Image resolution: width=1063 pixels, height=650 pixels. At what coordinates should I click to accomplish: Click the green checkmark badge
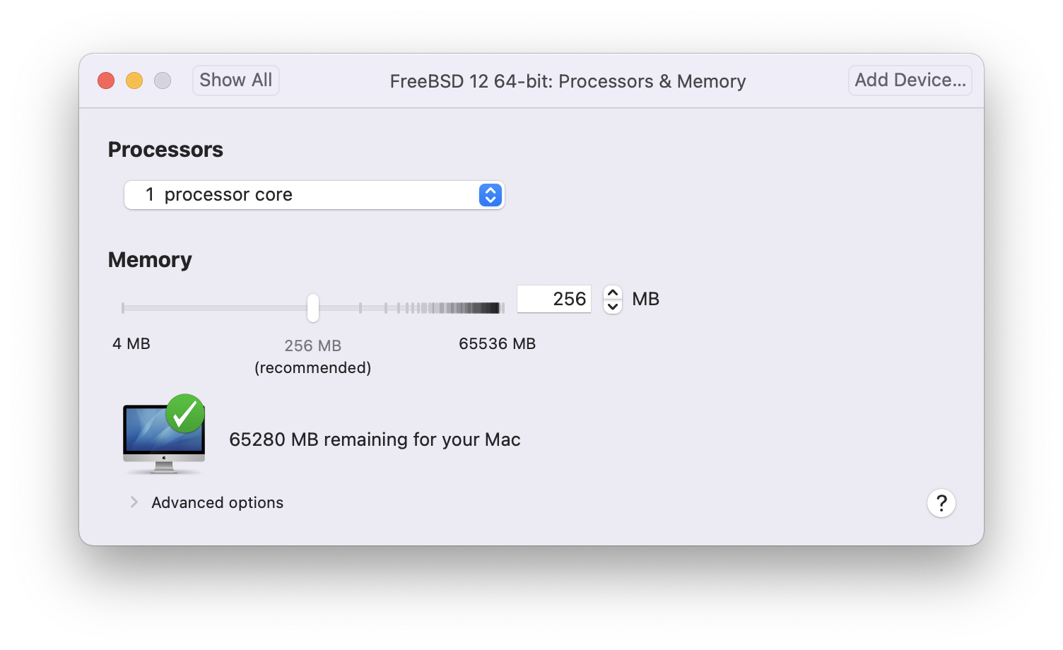click(x=185, y=413)
